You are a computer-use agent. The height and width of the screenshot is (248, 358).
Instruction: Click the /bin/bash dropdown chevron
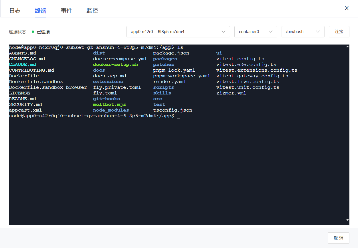tap(318, 32)
